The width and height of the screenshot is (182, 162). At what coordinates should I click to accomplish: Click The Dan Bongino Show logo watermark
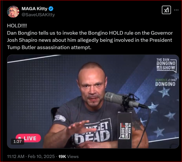point(166,65)
